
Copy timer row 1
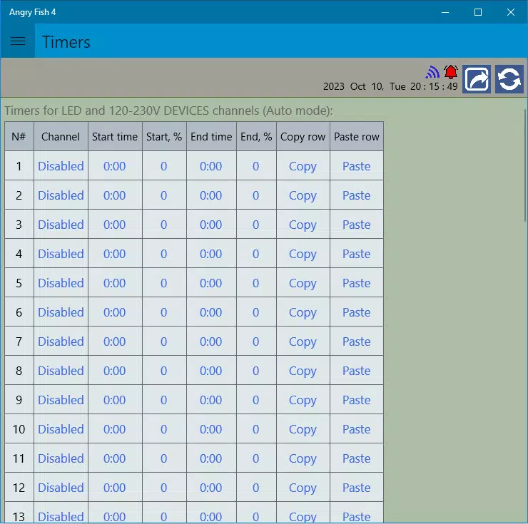(x=303, y=166)
